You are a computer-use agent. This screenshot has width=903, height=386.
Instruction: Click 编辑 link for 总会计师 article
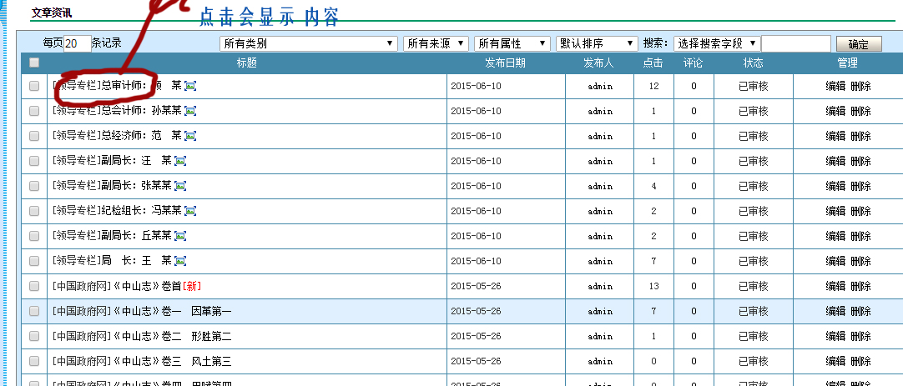(x=835, y=111)
